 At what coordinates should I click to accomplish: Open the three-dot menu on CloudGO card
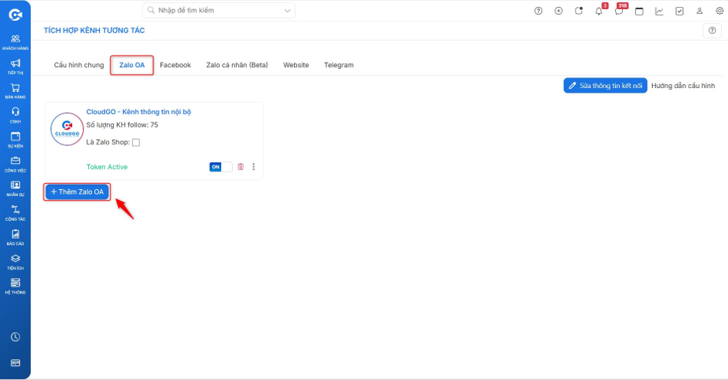click(254, 167)
